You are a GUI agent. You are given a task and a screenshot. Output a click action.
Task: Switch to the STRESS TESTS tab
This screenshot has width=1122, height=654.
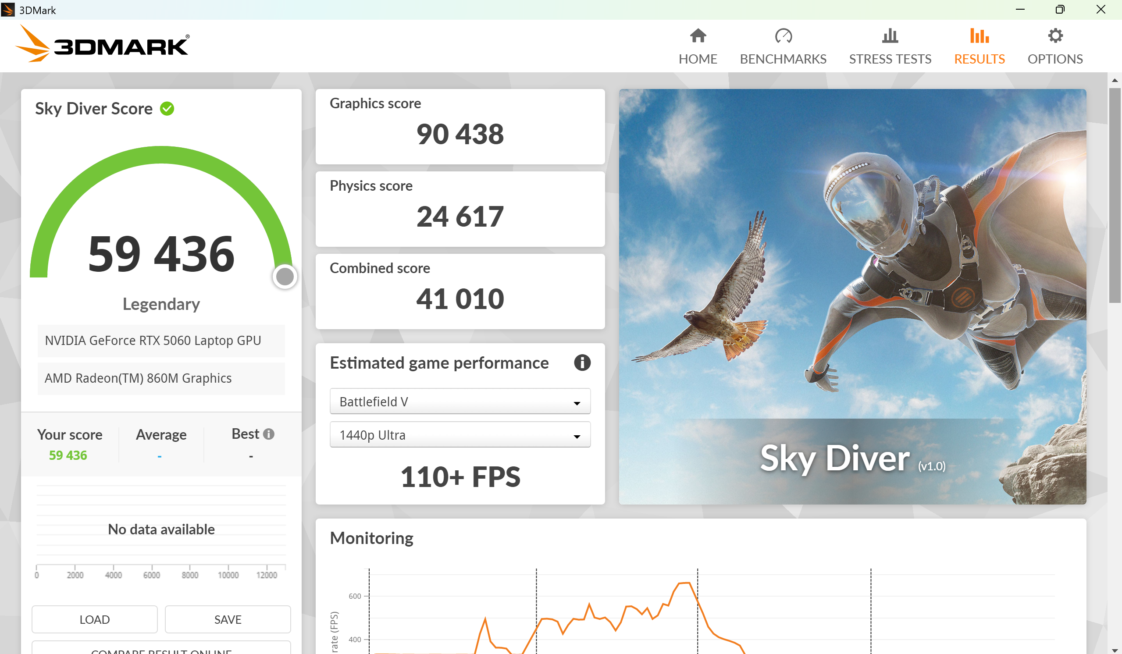(890, 59)
